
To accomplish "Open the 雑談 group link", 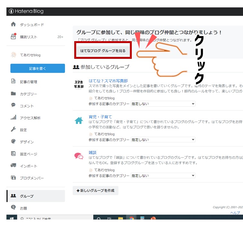I will (93, 152).
